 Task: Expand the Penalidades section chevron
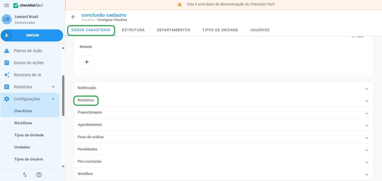pos(367,150)
